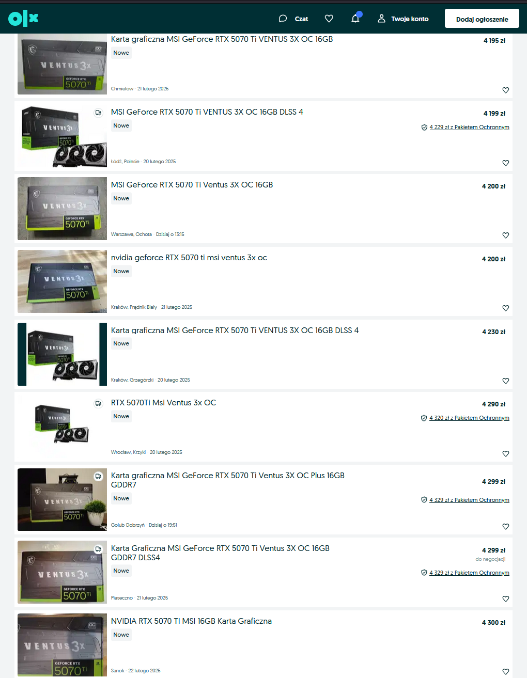Open the notifications bell icon
The width and height of the screenshot is (527, 678).
[355, 19]
